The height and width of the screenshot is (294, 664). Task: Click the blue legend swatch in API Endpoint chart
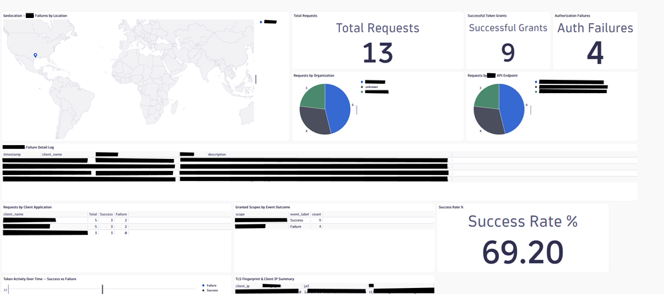(x=536, y=82)
